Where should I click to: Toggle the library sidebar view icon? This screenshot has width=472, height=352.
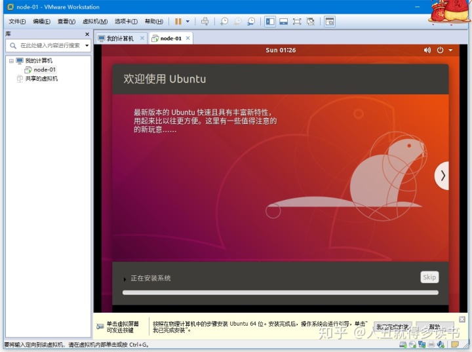[x=270, y=22]
